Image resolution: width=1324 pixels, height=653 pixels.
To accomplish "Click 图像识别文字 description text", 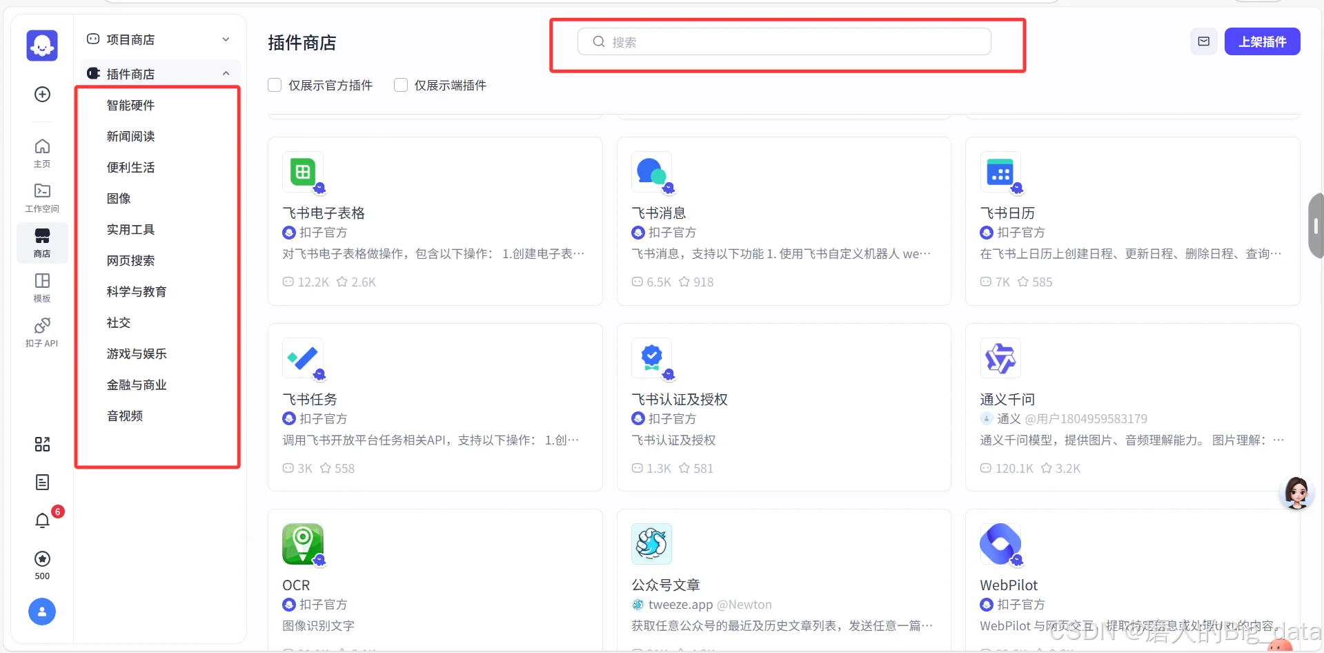I will [x=318, y=626].
